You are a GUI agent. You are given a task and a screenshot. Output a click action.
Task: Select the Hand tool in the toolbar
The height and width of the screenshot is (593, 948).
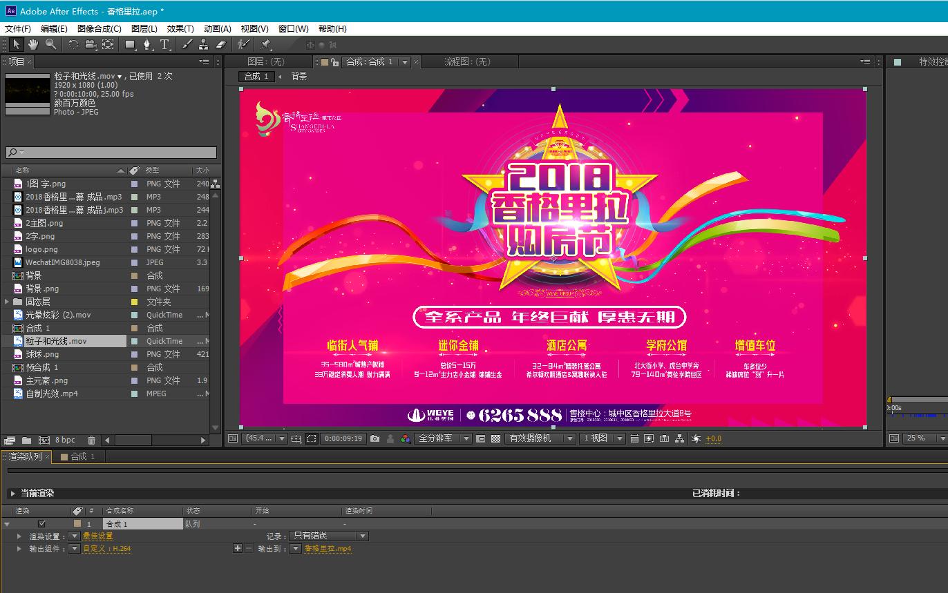[x=33, y=44]
